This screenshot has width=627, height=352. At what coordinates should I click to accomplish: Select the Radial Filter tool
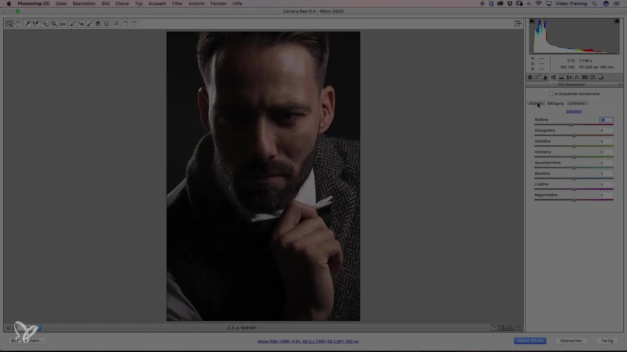pos(106,24)
